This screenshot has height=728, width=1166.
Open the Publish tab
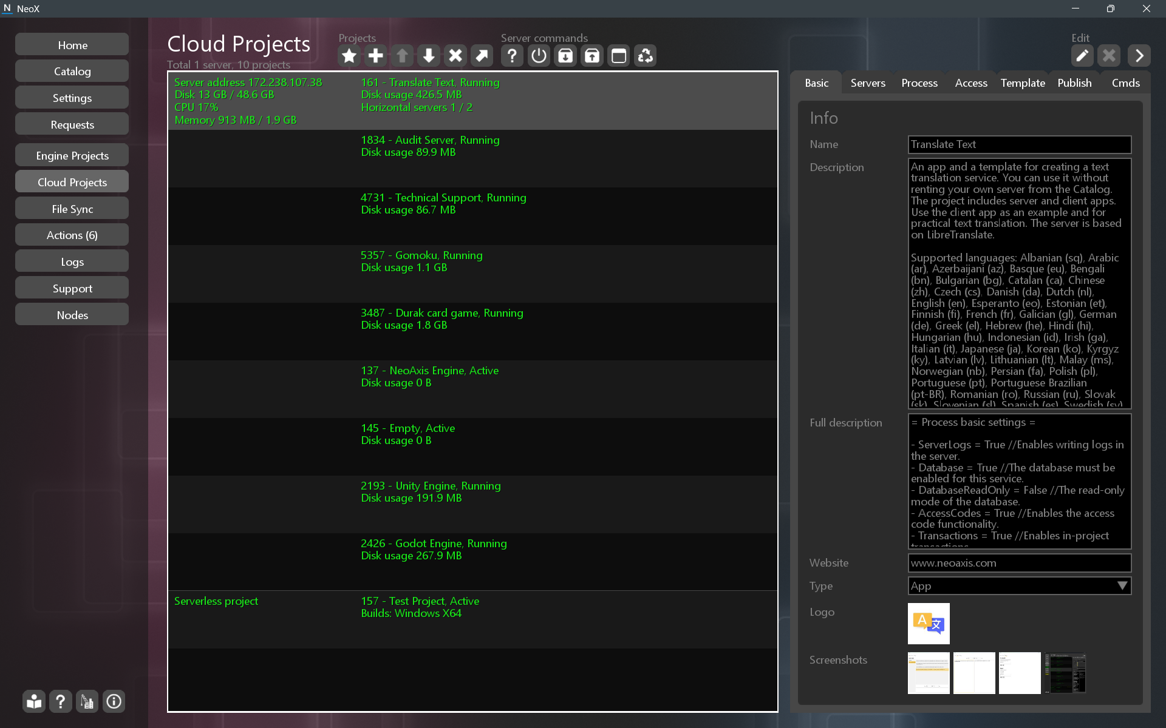coord(1074,83)
